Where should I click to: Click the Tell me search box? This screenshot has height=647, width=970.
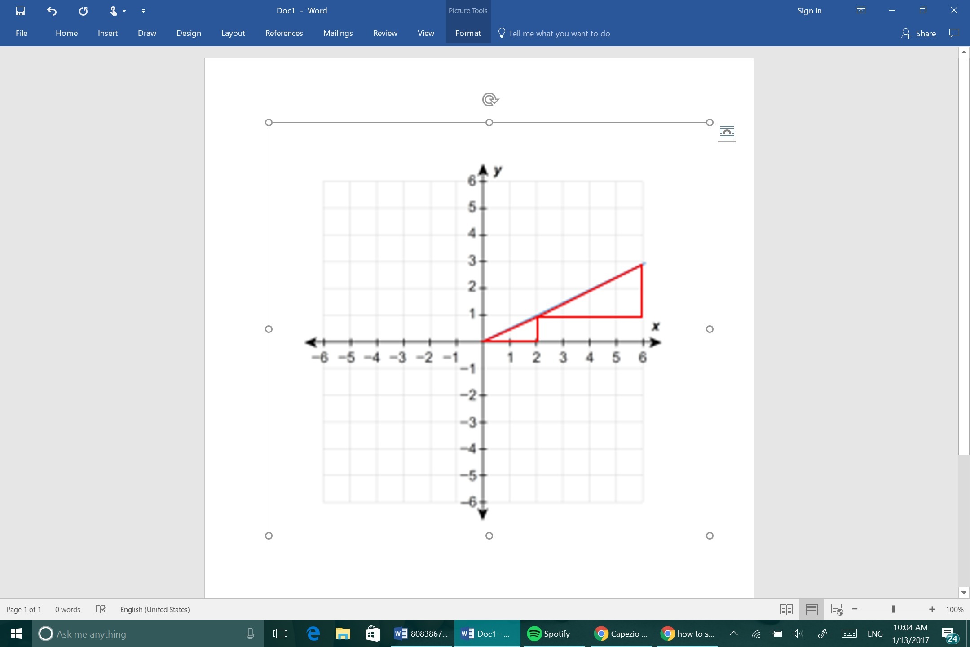tap(559, 33)
